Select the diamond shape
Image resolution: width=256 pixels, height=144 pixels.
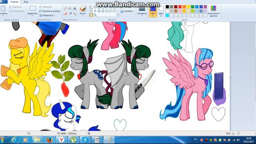(x=95, y=7)
